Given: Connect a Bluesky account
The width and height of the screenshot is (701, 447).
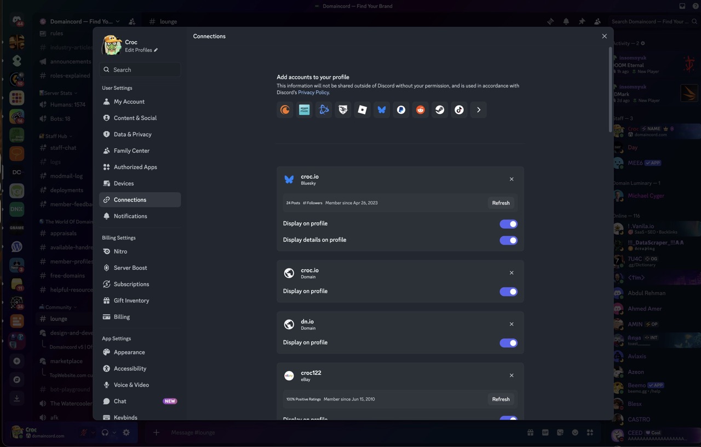Looking at the screenshot, I should tap(381, 109).
